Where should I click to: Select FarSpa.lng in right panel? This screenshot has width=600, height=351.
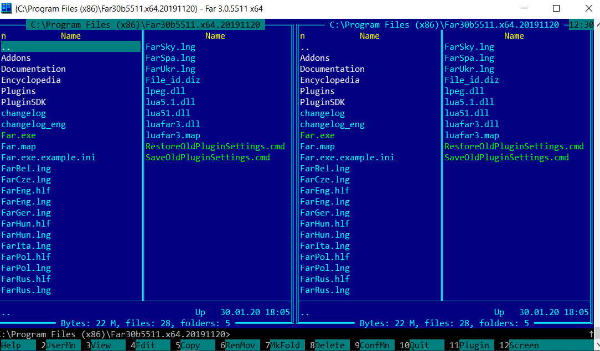[x=469, y=58]
